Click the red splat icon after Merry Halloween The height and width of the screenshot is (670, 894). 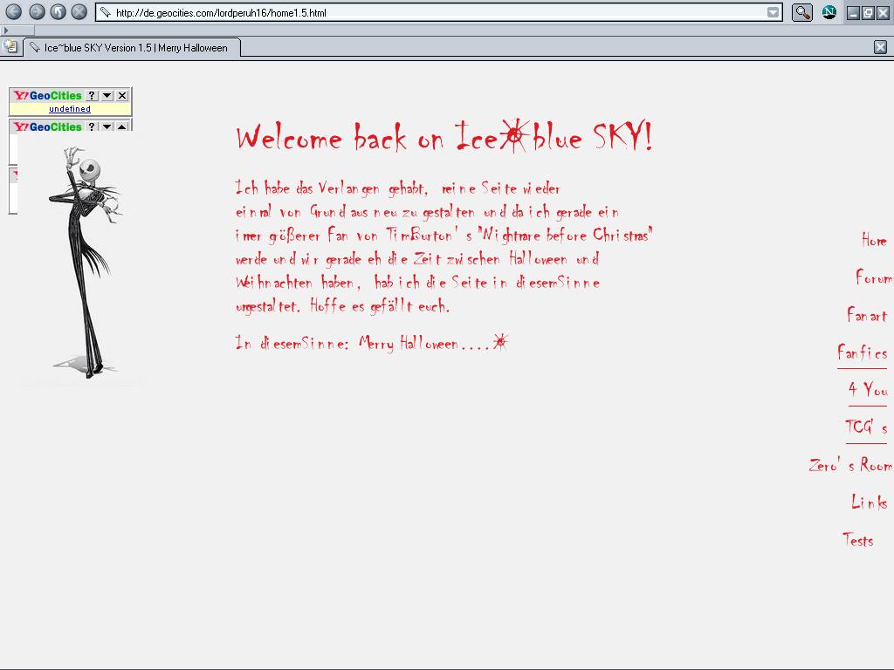[500, 341]
